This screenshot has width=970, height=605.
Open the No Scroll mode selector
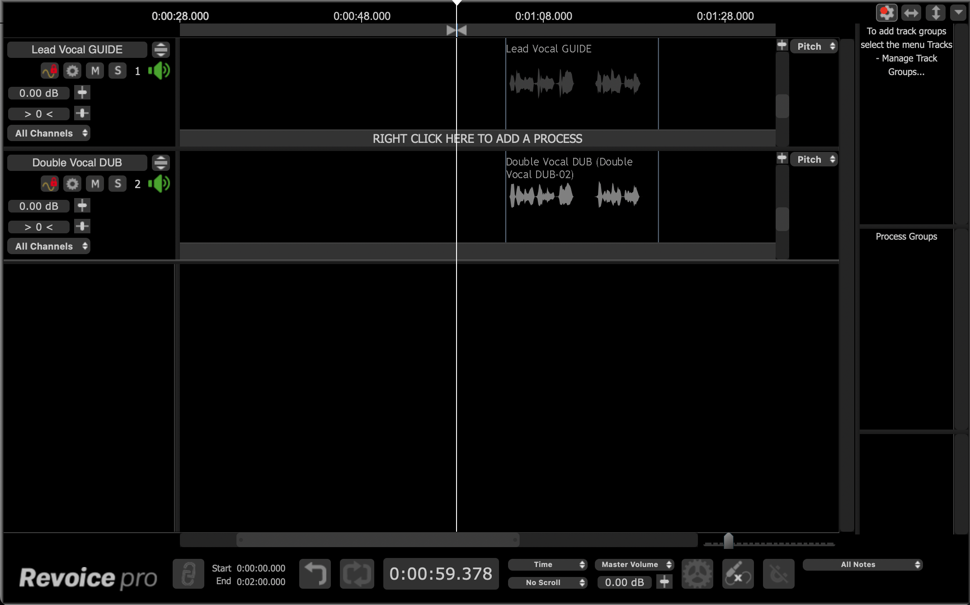[547, 582]
